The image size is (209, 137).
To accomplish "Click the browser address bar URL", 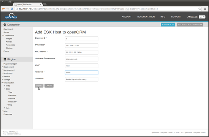I will point(88,9).
